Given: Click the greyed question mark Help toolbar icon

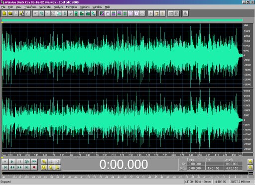Looking at the screenshot, I should coord(162,13).
